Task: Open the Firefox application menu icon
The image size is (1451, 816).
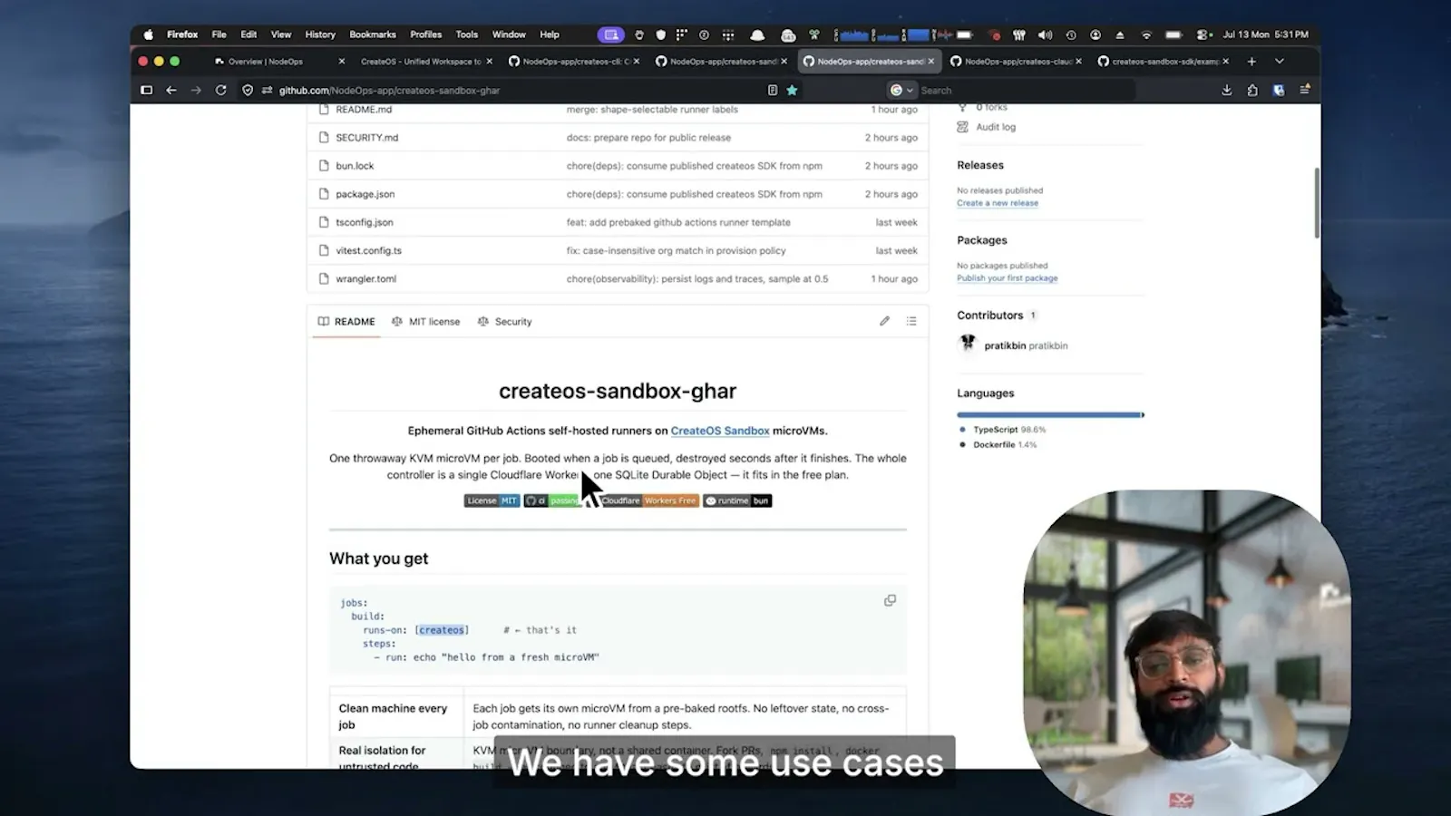Action: [1305, 90]
